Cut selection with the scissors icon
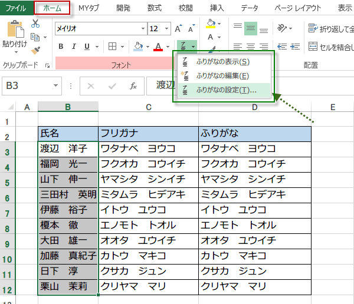Screen dimensions: 354x304 [x=35, y=23]
